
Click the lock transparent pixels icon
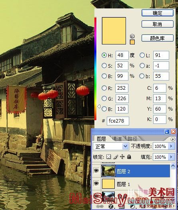(108, 157)
